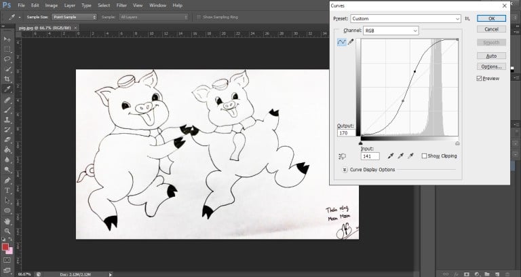Click the Smooth button in Curves
The width and height of the screenshot is (521, 277).
491,42
